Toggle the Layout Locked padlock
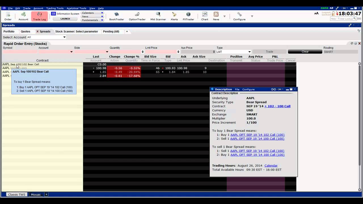 point(334,13)
